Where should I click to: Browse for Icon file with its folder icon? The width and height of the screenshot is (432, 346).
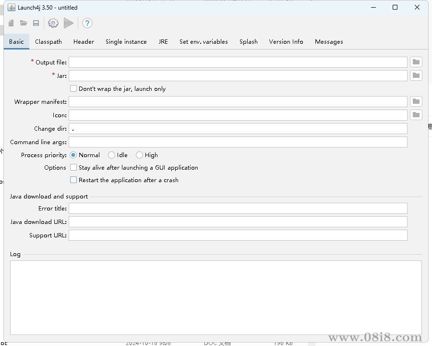pos(416,115)
